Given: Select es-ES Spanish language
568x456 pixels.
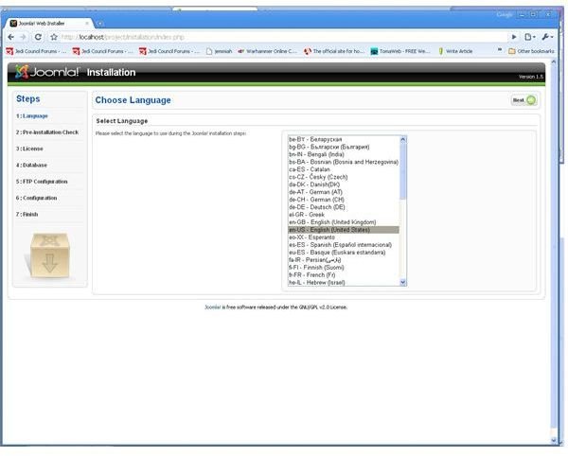Looking at the screenshot, I should (344, 245).
